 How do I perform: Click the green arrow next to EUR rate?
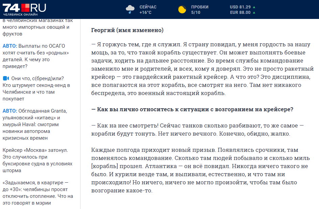(x=254, y=13)
